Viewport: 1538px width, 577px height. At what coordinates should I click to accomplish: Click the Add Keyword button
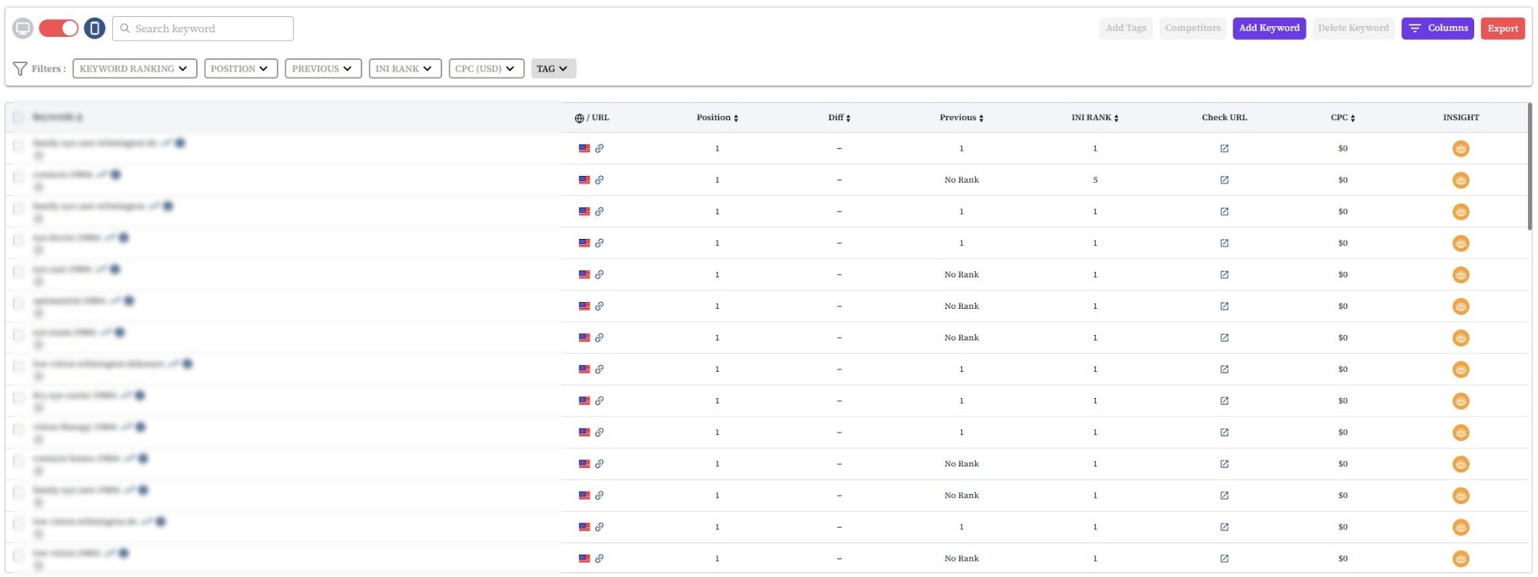pos(1269,28)
